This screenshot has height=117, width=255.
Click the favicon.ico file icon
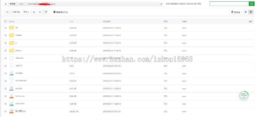11,96
